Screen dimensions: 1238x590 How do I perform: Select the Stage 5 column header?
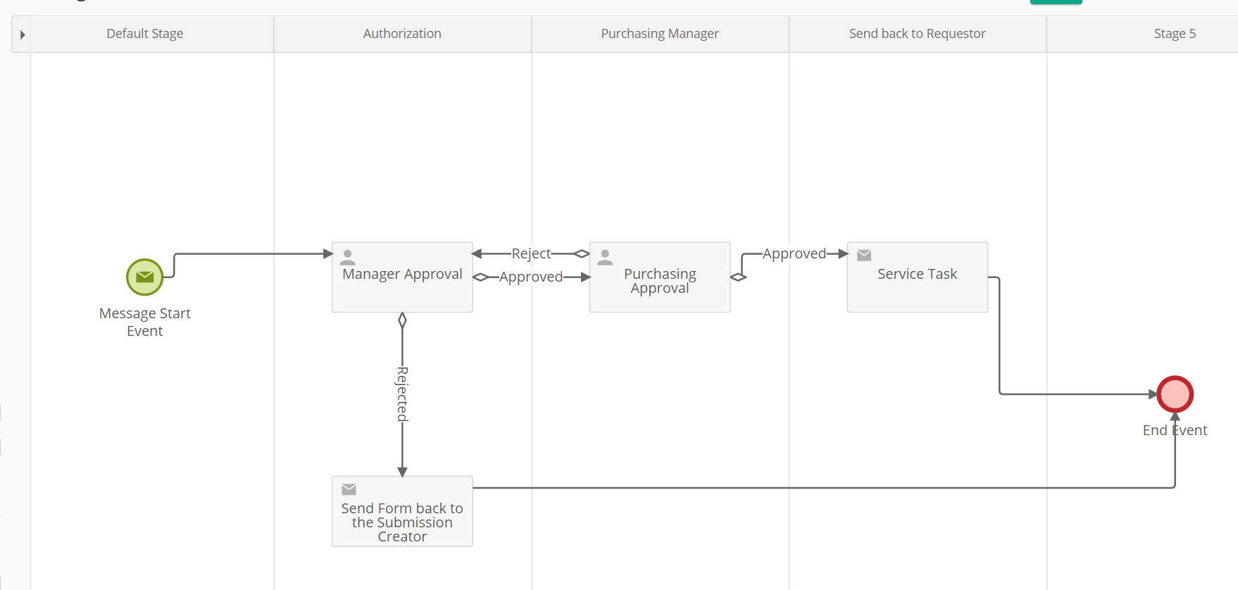pos(1175,34)
